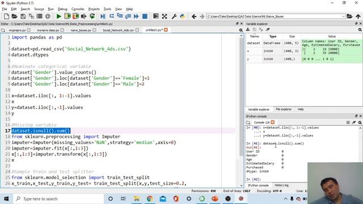This screenshot has width=363, height=204.
Task: Step out of function debug icon
Action: point(128,16)
